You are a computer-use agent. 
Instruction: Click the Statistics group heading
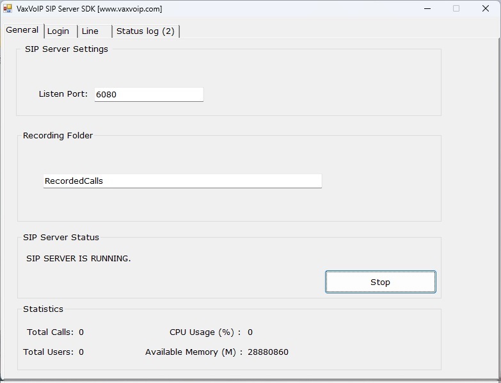[44, 309]
